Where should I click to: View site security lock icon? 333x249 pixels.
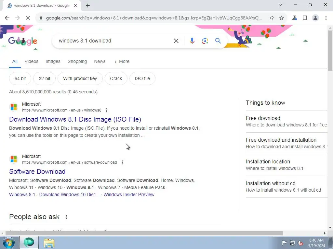coord(41,18)
